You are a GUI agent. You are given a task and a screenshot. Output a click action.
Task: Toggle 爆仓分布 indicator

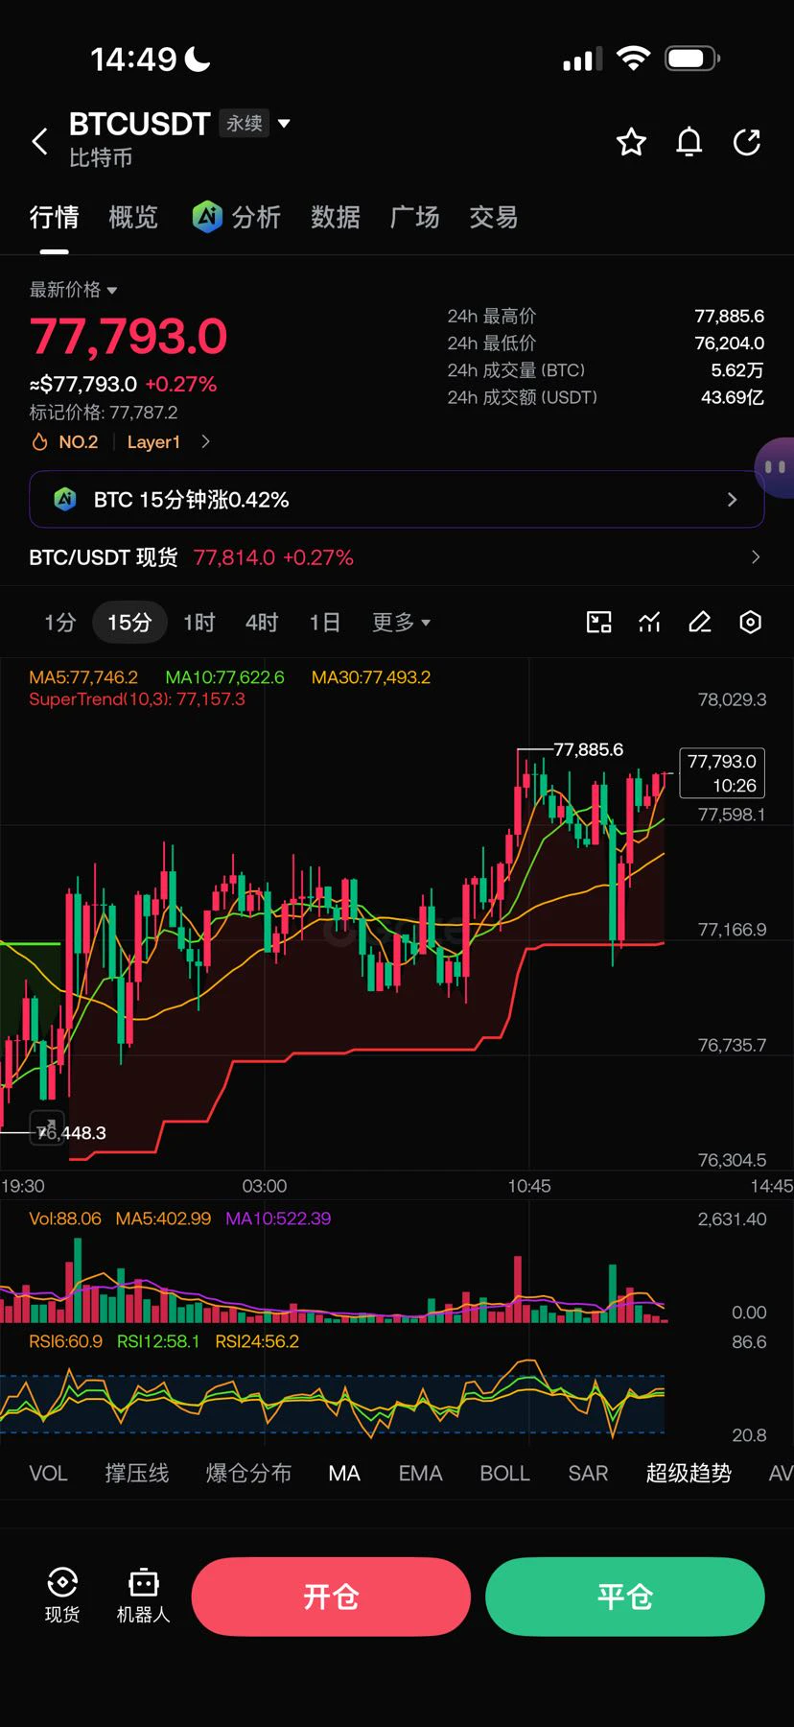(x=248, y=1474)
